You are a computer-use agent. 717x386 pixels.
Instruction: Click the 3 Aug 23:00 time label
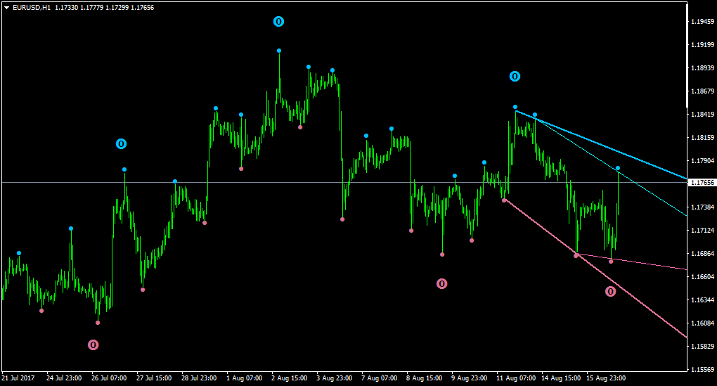[335, 378]
